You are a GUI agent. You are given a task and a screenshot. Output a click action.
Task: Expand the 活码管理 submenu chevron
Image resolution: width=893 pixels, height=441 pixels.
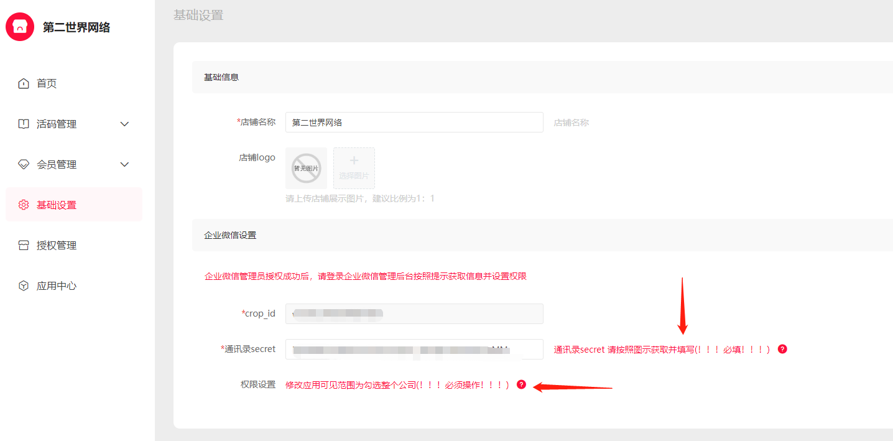point(124,124)
